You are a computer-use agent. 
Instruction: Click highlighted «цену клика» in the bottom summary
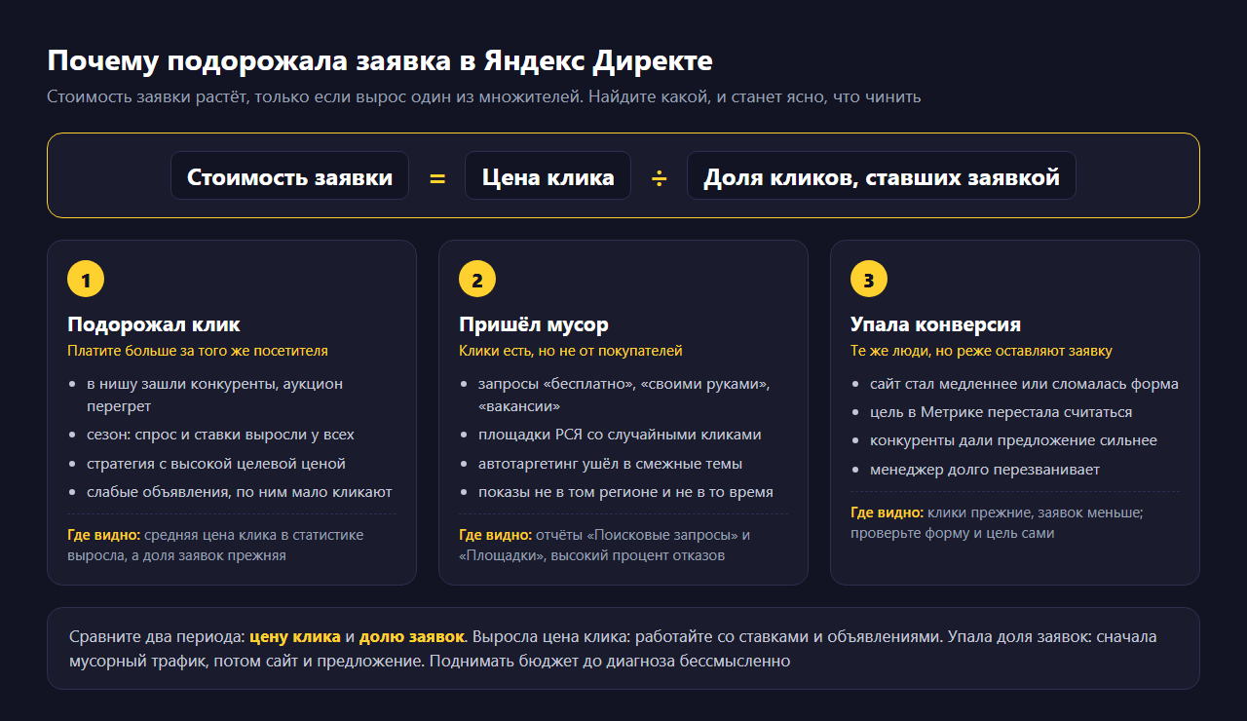295,636
